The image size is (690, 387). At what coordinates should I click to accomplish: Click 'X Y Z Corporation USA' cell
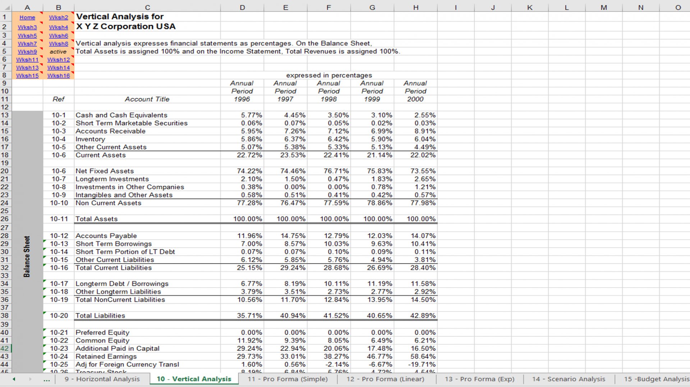(147, 27)
